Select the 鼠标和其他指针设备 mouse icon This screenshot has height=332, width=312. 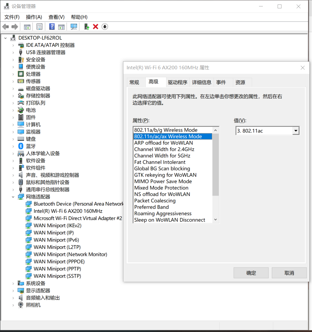[21, 182]
